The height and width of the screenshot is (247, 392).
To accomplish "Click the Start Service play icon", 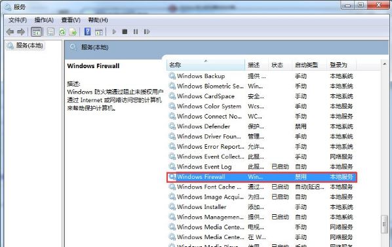I will [114, 31].
